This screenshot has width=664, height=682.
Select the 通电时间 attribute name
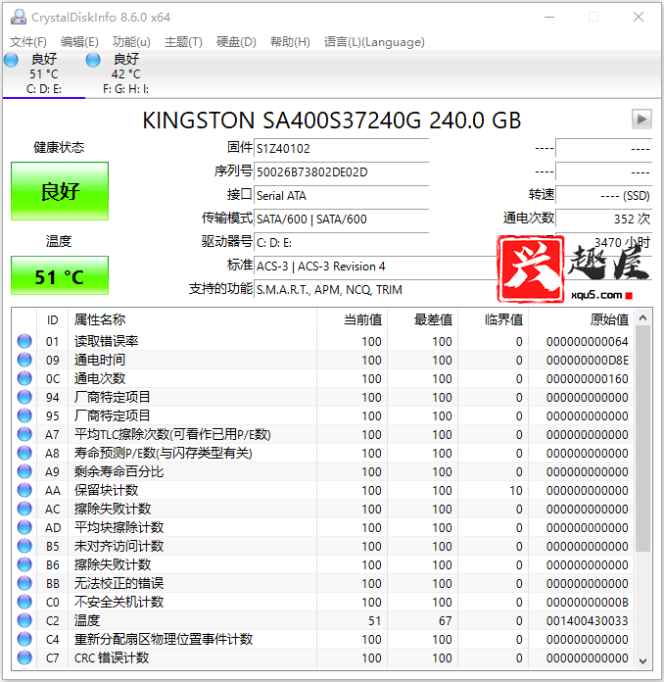[100, 360]
